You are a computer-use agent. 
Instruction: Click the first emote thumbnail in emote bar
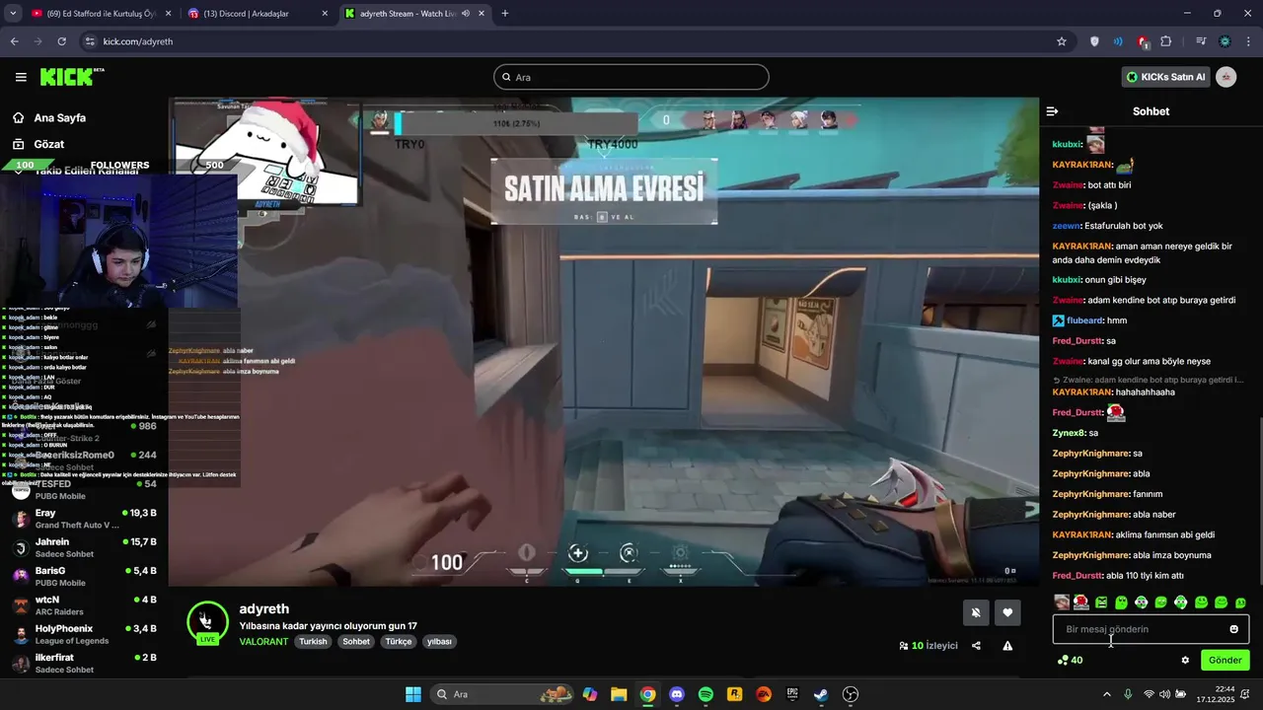[1062, 602]
